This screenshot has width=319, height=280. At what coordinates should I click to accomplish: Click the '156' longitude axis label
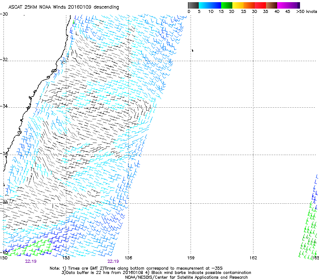click(128, 258)
